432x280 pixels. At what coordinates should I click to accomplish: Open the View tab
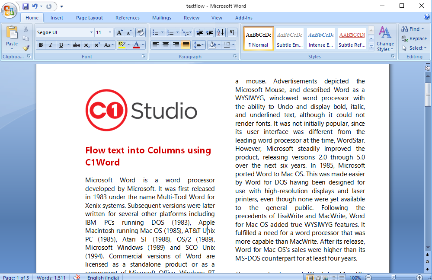(217, 18)
